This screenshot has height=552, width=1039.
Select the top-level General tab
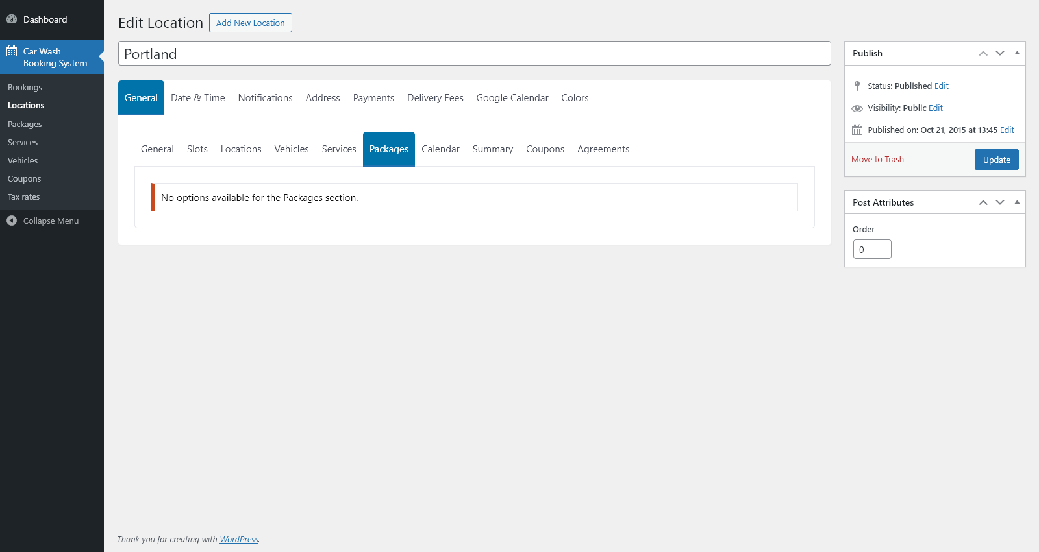tap(141, 98)
